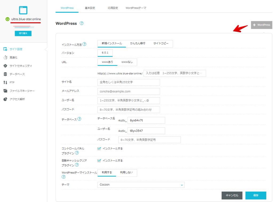The width and height of the screenshot is (273, 202).
Task: Open help for コントロールパネルプラグイン
Action: point(77,153)
